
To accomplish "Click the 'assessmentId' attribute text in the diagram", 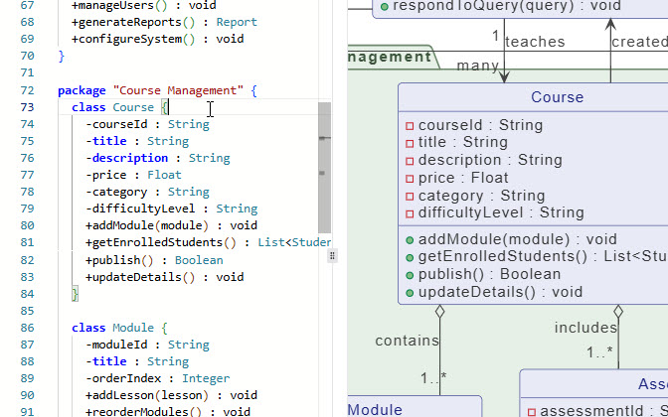I will tap(591, 411).
